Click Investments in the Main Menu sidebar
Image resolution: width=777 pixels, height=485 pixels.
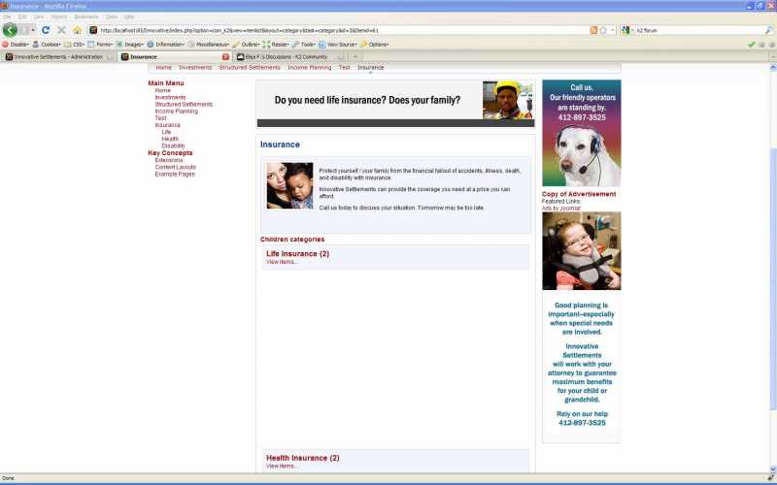170,98
